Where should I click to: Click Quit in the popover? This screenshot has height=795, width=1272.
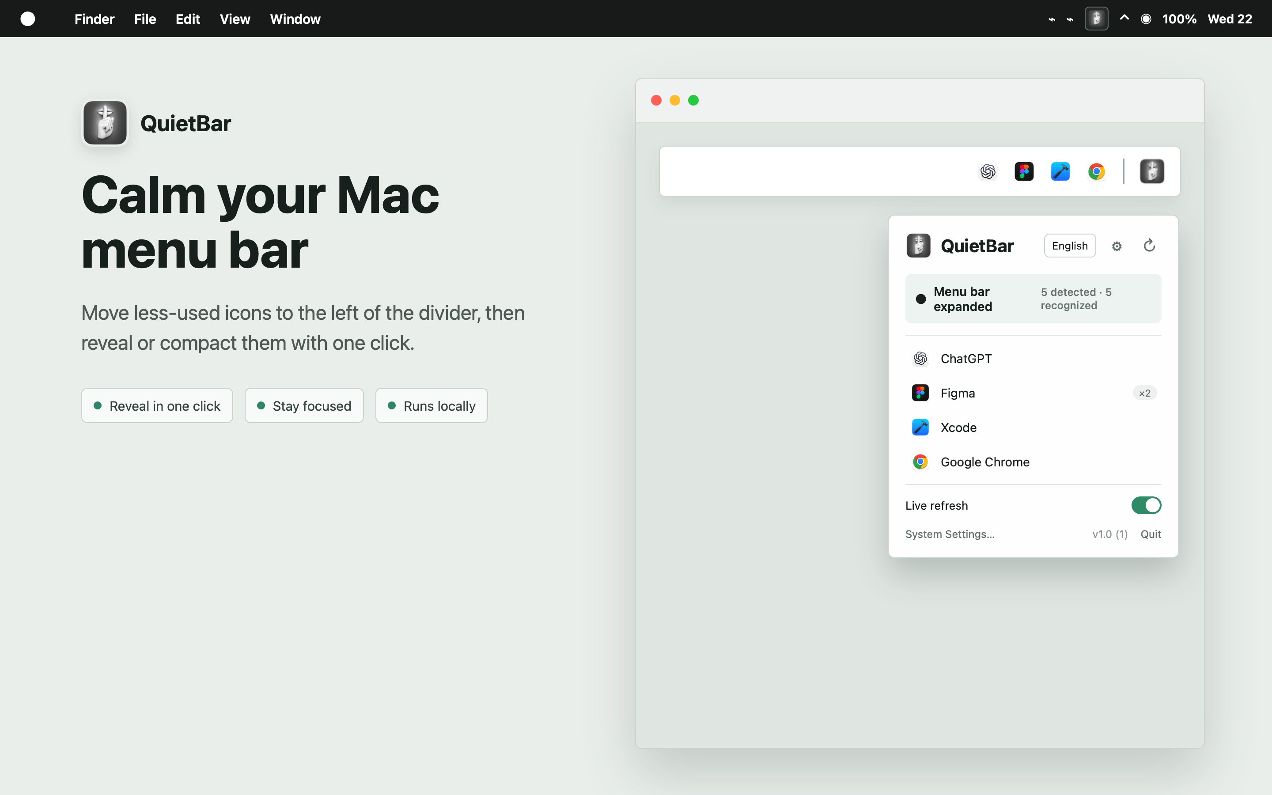[x=1151, y=534]
